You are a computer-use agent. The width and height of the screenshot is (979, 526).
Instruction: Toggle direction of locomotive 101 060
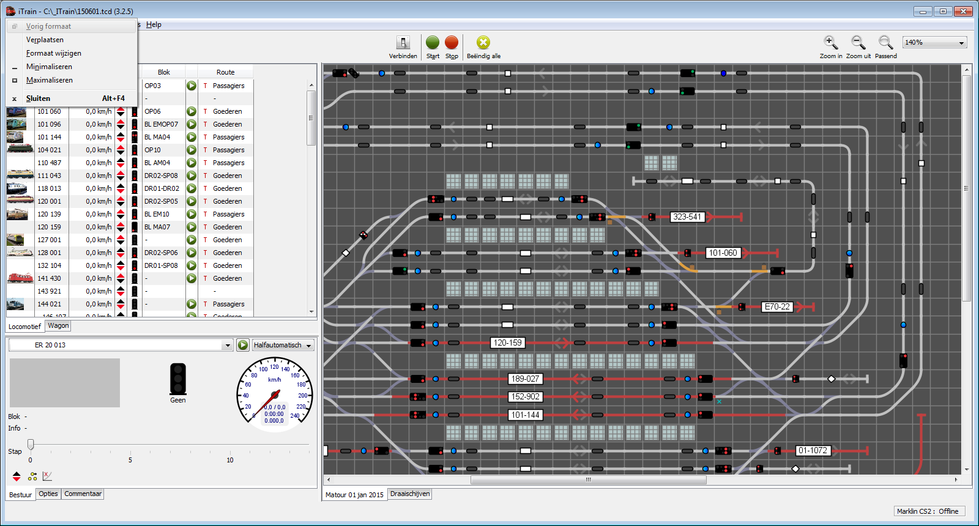tap(121, 111)
